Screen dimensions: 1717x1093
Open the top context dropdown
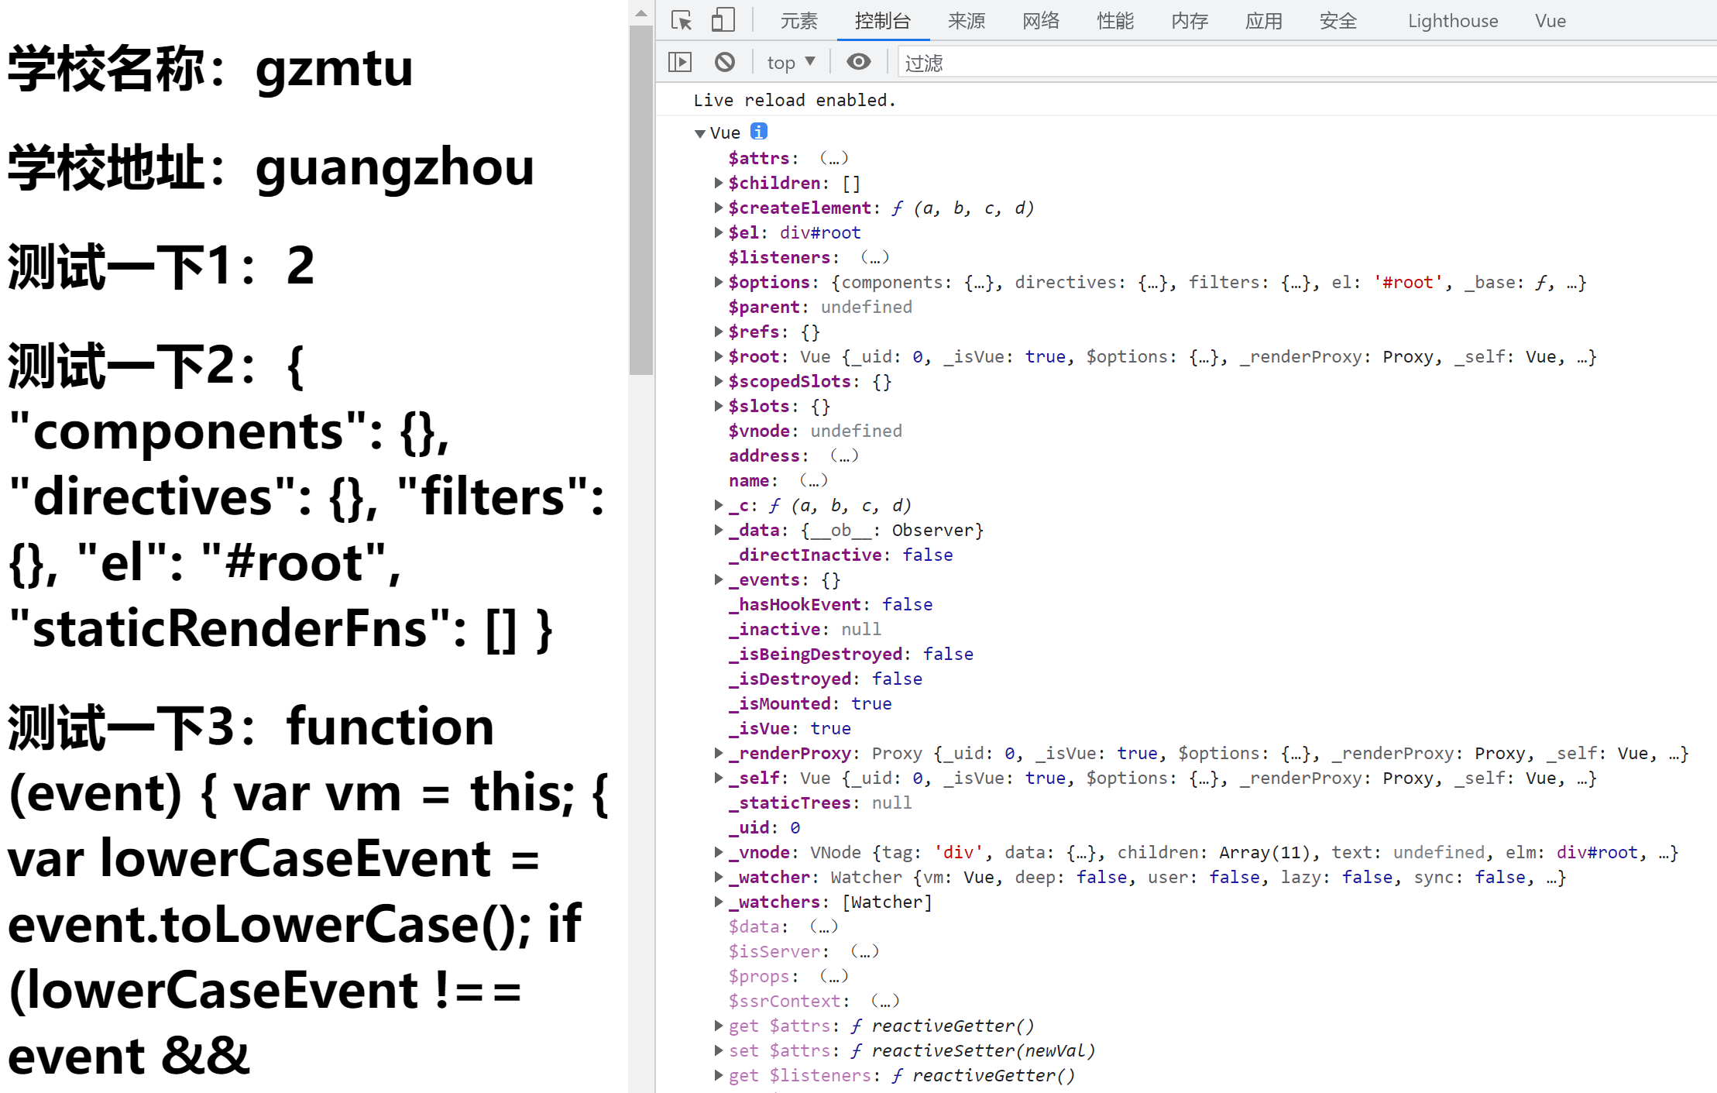(790, 62)
